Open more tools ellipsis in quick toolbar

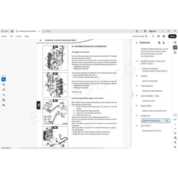pyautogui.click(x=4, y=110)
